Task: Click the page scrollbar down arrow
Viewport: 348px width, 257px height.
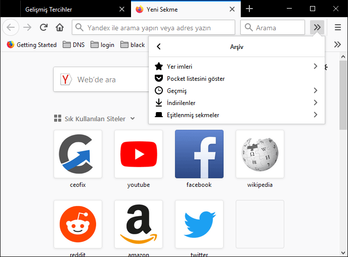Action: [343, 253]
